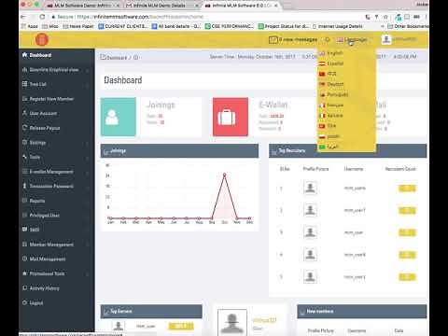
Task: Bookmark page with the star icon
Action: tap(385, 17)
